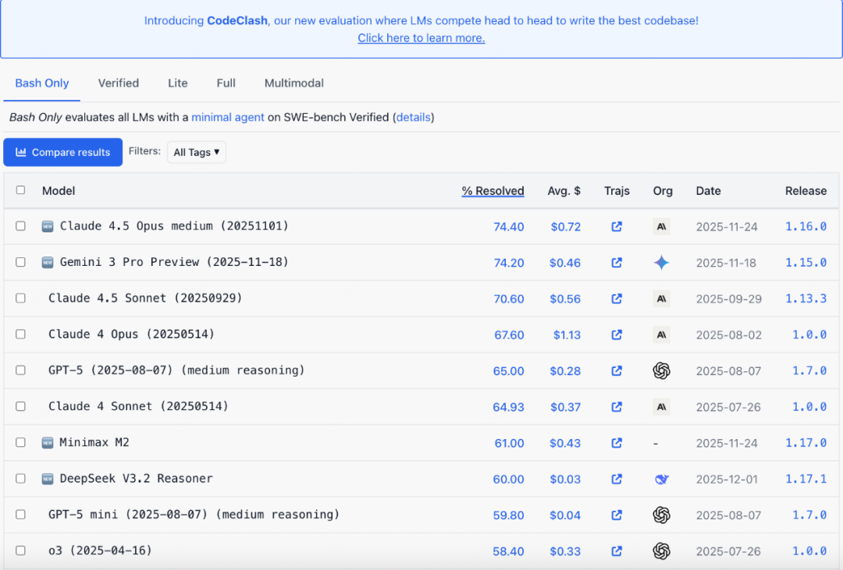The width and height of the screenshot is (843, 570).
Task: Sort by the % Resolved column header
Action: [493, 191]
